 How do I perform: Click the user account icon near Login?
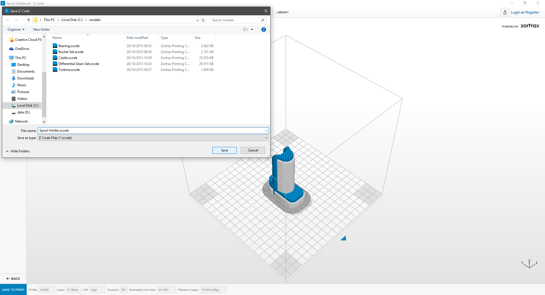(505, 12)
